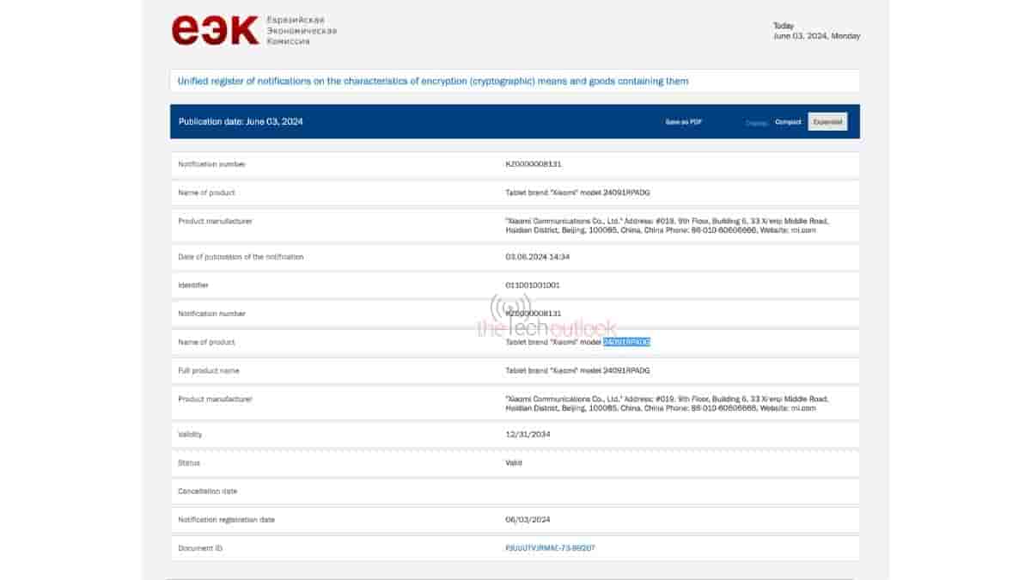1031x580 pixels.
Task: Click the highlighted model number 24091RPADG
Action: [626, 342]
